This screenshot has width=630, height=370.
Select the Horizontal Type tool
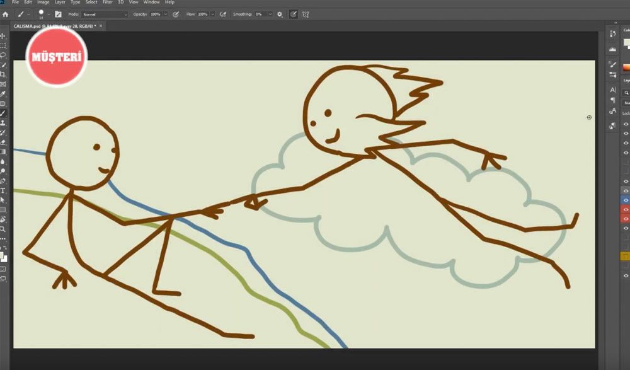click(3, 190)
